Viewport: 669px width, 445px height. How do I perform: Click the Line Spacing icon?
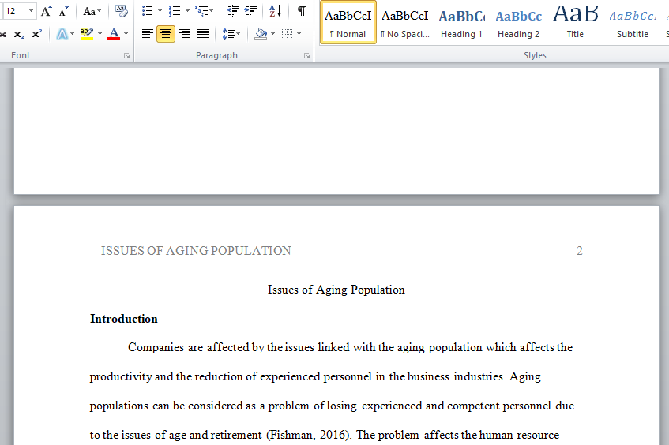(x=228, y=34)
